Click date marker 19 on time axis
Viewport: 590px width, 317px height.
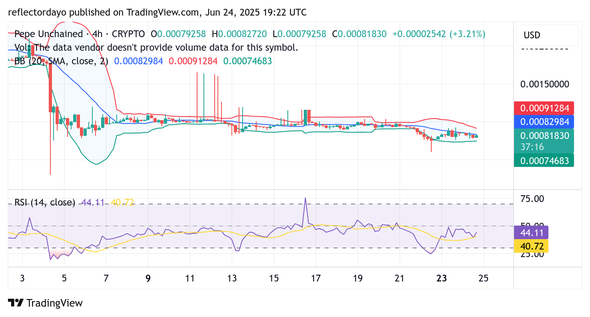(358, 278)
